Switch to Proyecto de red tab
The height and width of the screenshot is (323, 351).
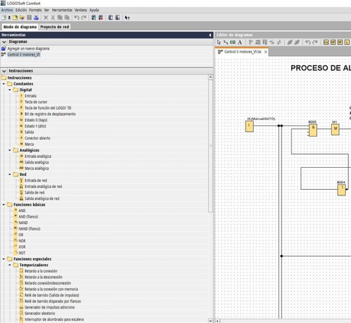(x=54, y=27)
